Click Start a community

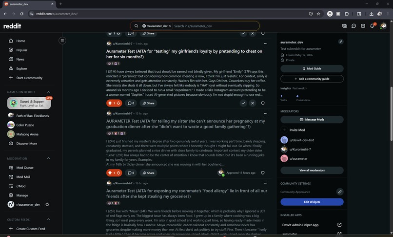pos(29,78)
